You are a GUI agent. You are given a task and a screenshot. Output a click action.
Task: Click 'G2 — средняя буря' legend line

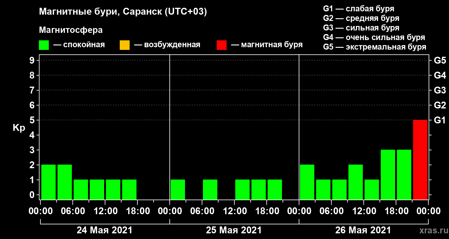[361, 18]
